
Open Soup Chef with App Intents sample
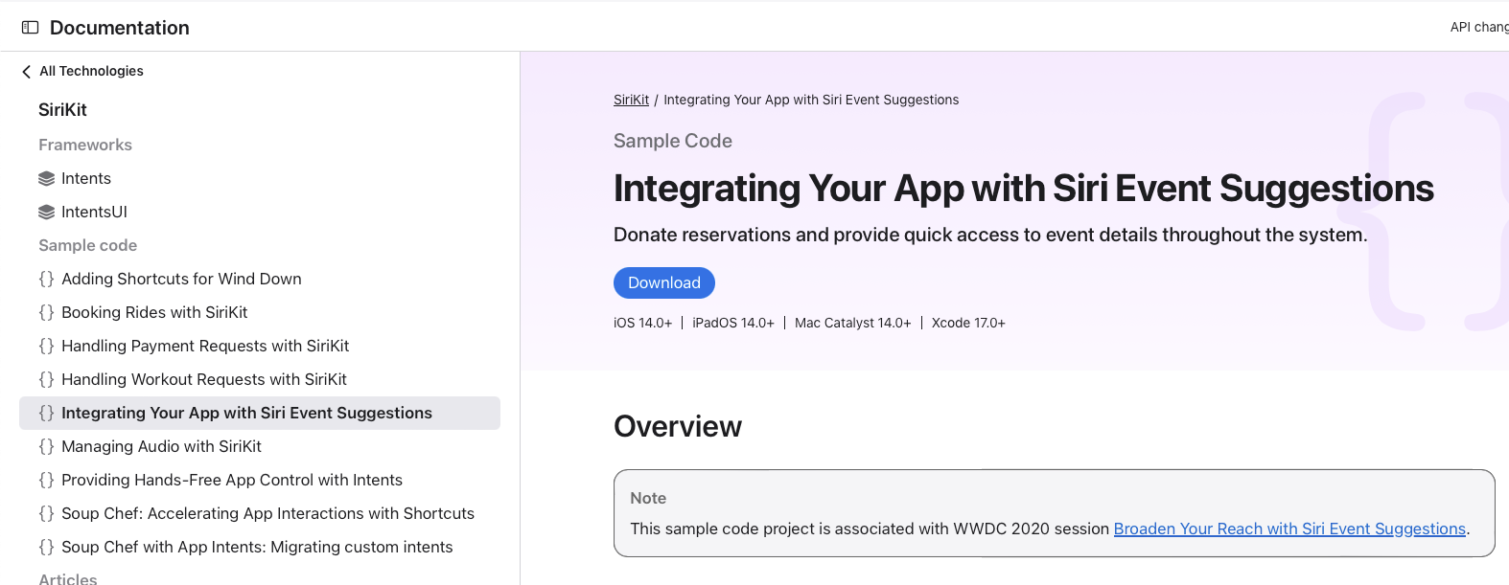(x=257, y=548)
